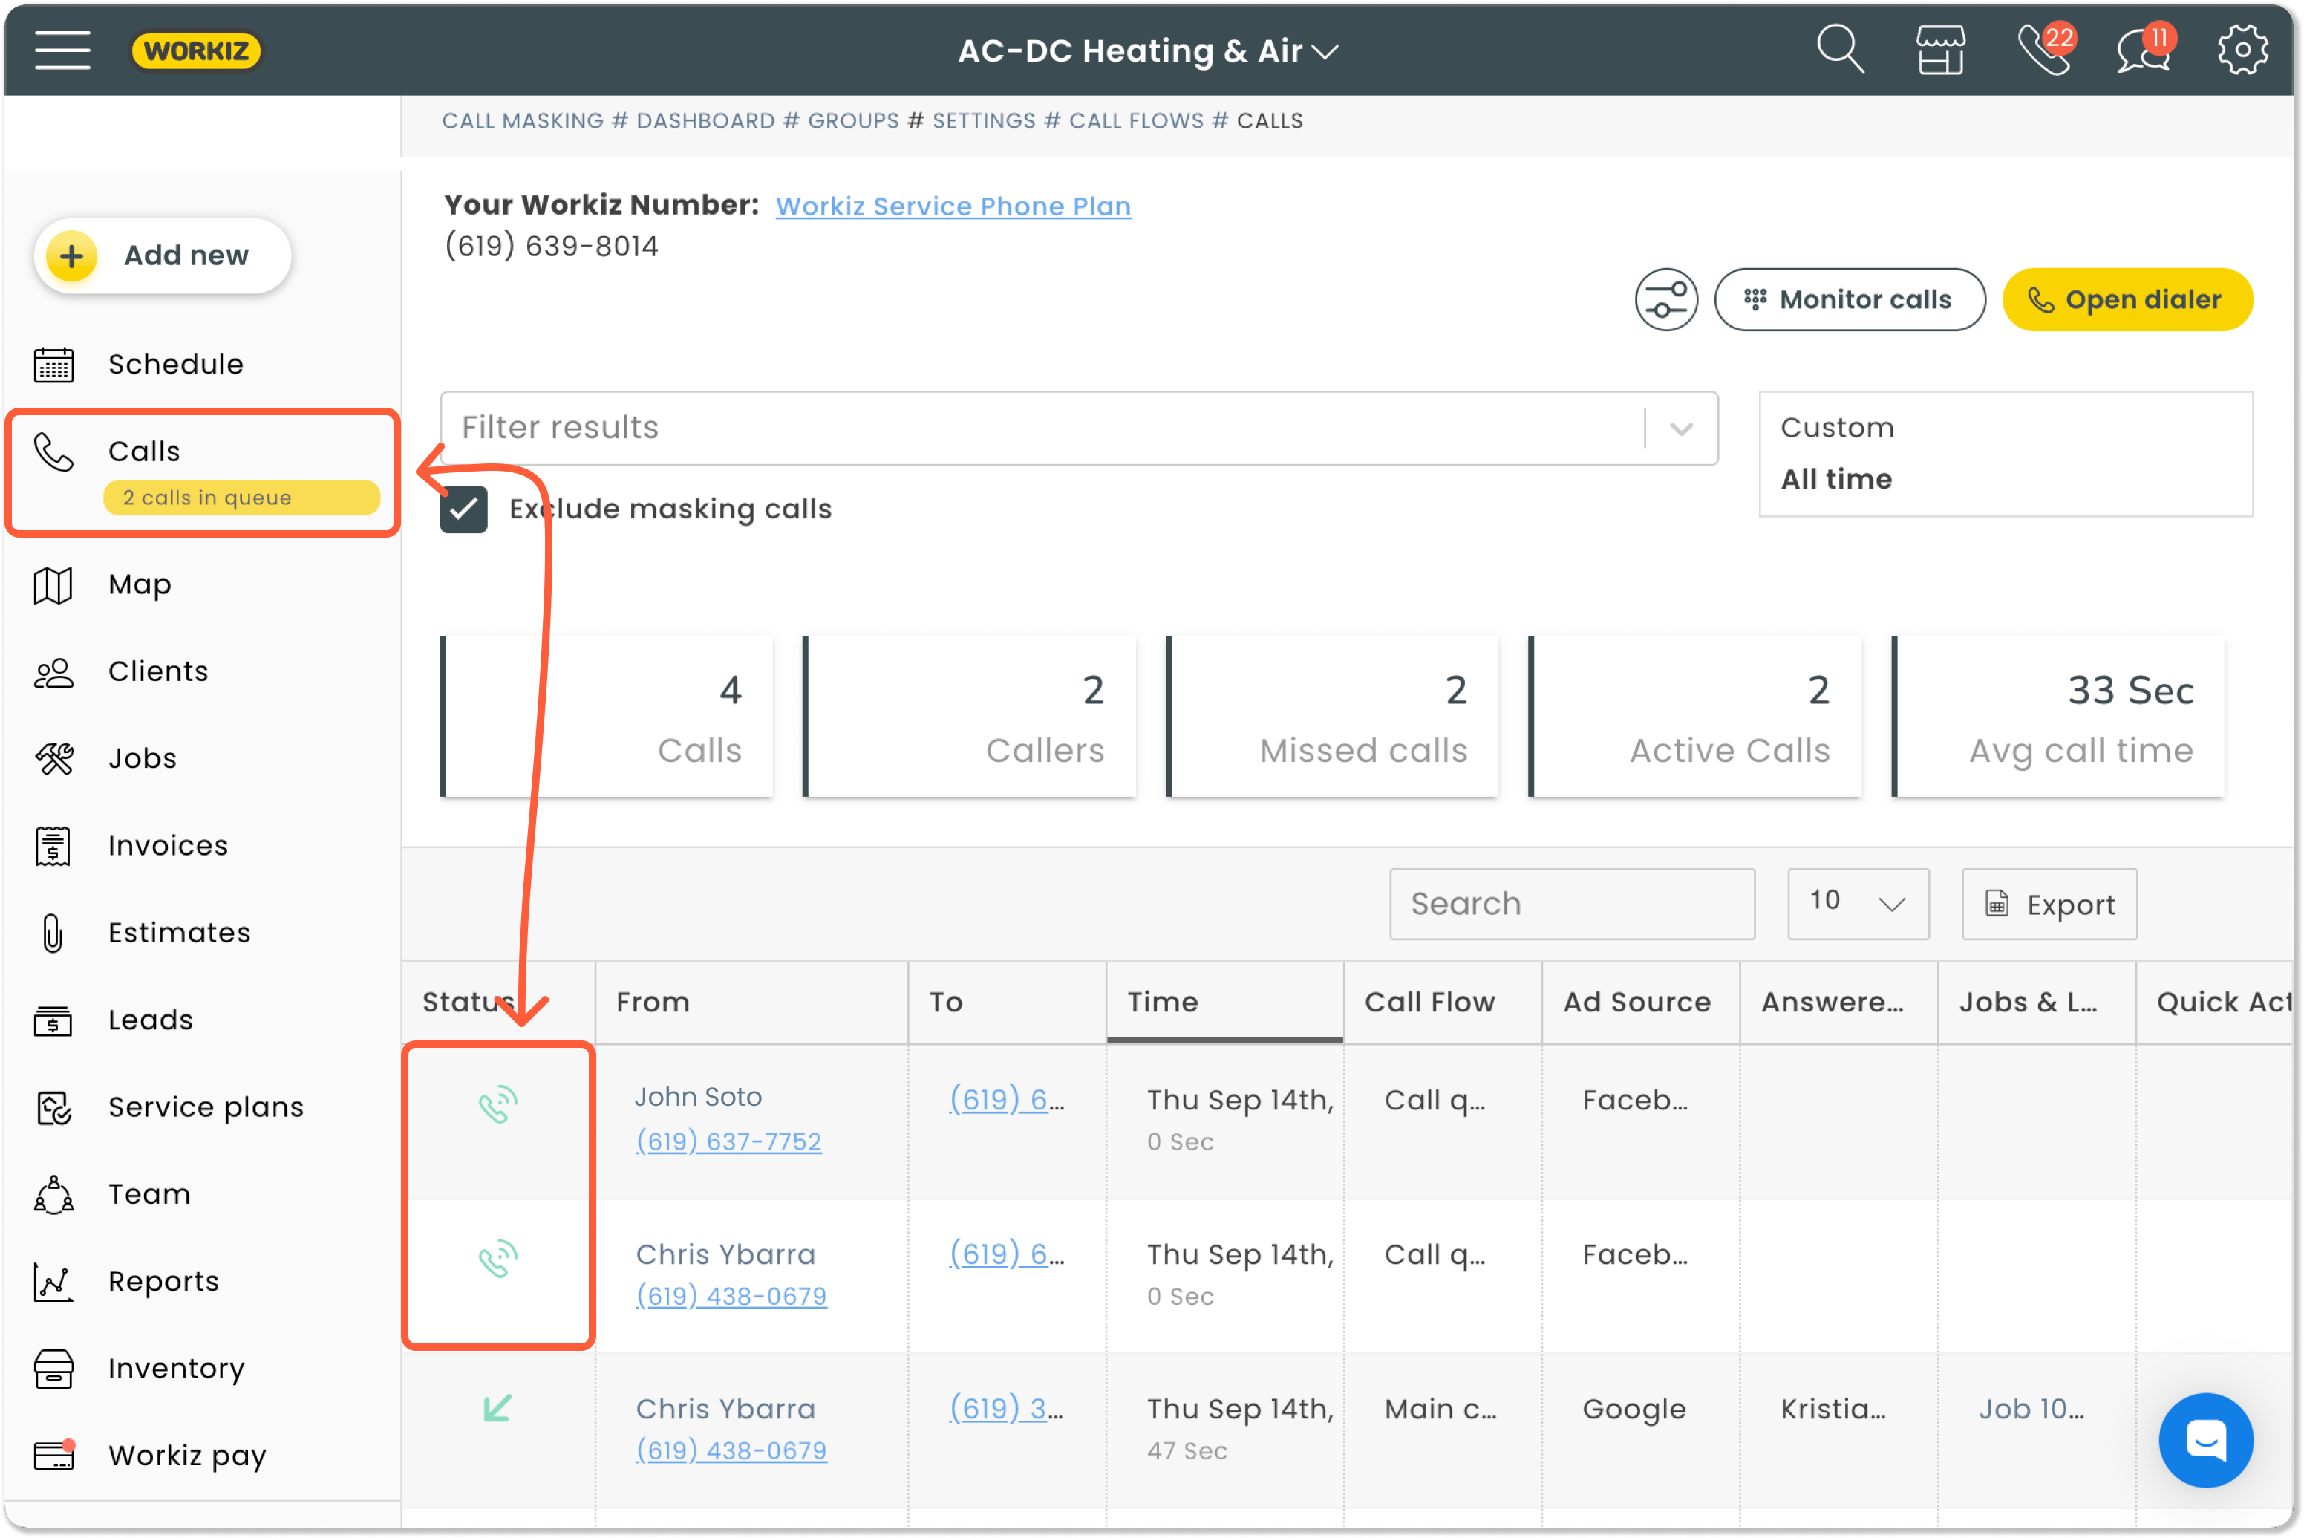
Task: Uncheck Exclude masking calls checkbox
Action: point(464,509)
